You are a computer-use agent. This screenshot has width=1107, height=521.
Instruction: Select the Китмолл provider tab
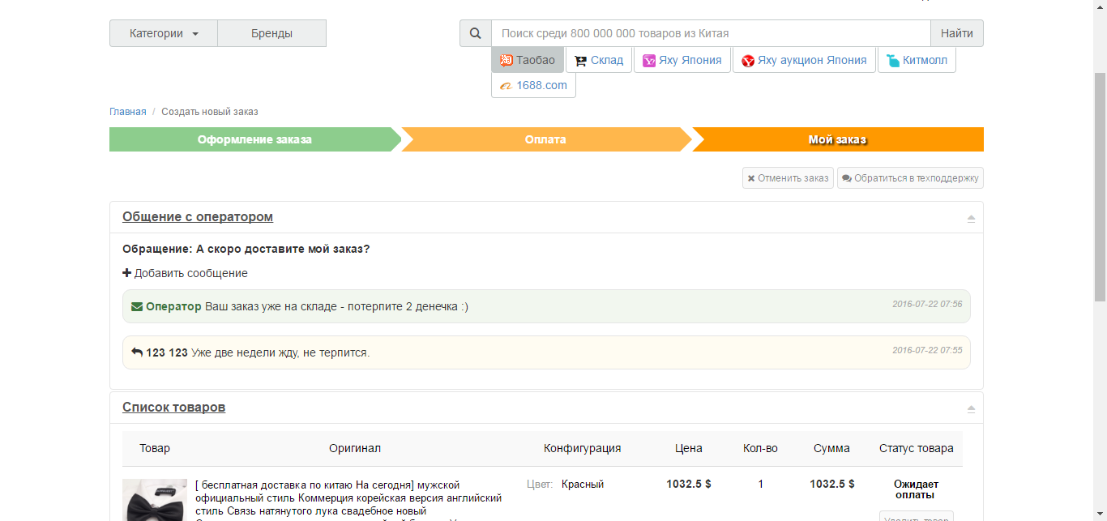pyautogui.click(x=917, y=60)
